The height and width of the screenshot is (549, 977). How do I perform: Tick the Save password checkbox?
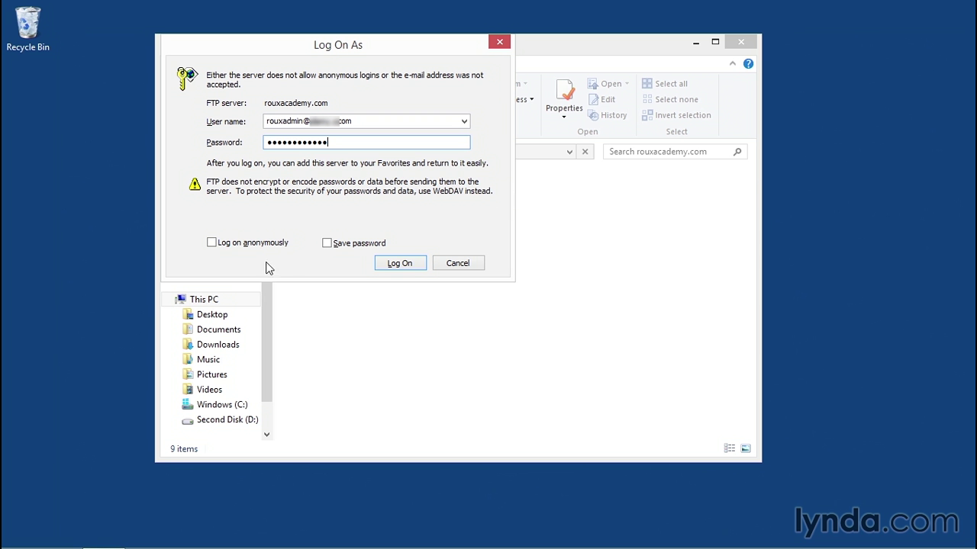(x=327, y=243)
